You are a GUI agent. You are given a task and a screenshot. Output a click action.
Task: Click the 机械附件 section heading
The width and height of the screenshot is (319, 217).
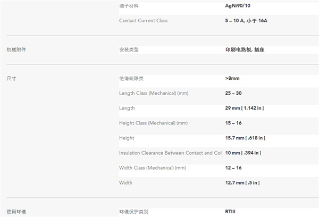pos(16,49)
